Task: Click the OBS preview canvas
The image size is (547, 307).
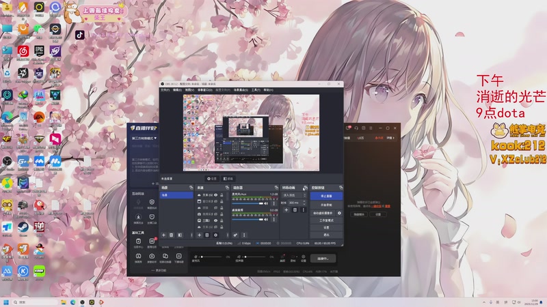Action: click(251, 132)
